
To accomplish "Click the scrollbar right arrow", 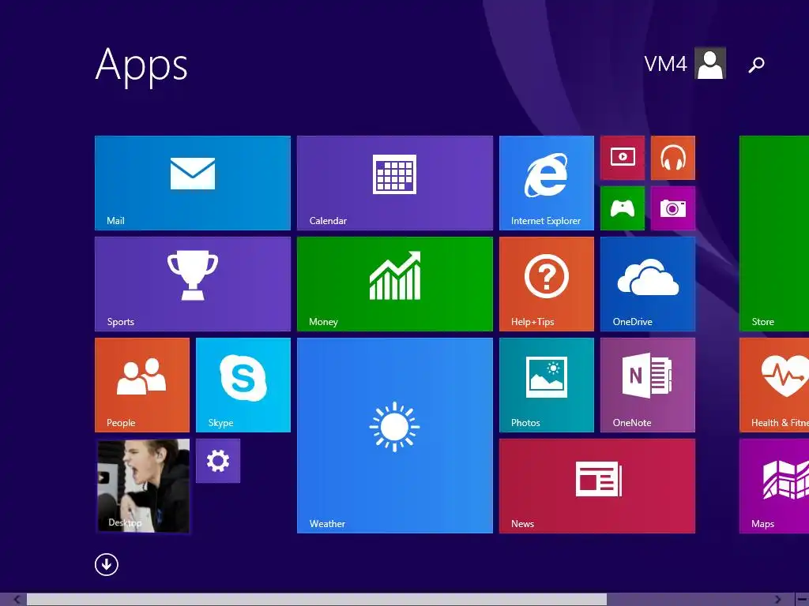I will point(777,600).
